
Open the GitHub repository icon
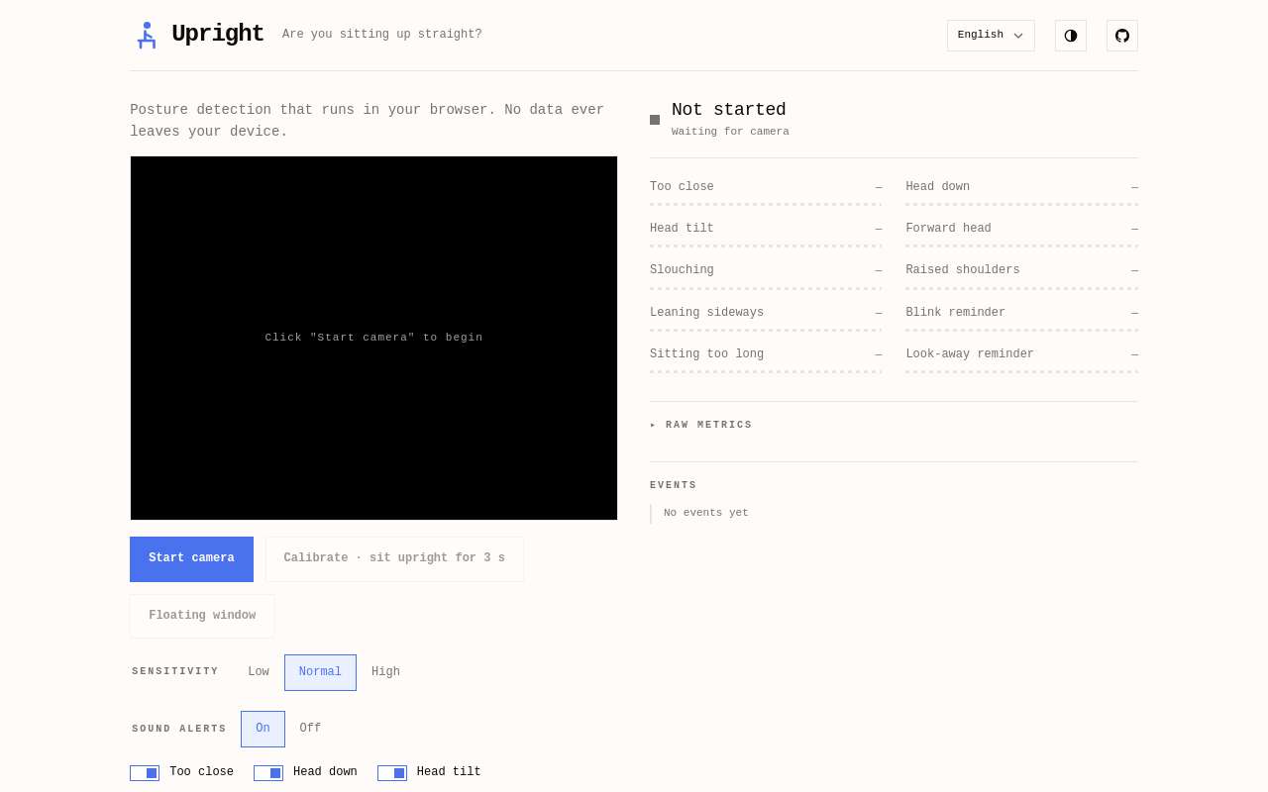coord(1122,36)
